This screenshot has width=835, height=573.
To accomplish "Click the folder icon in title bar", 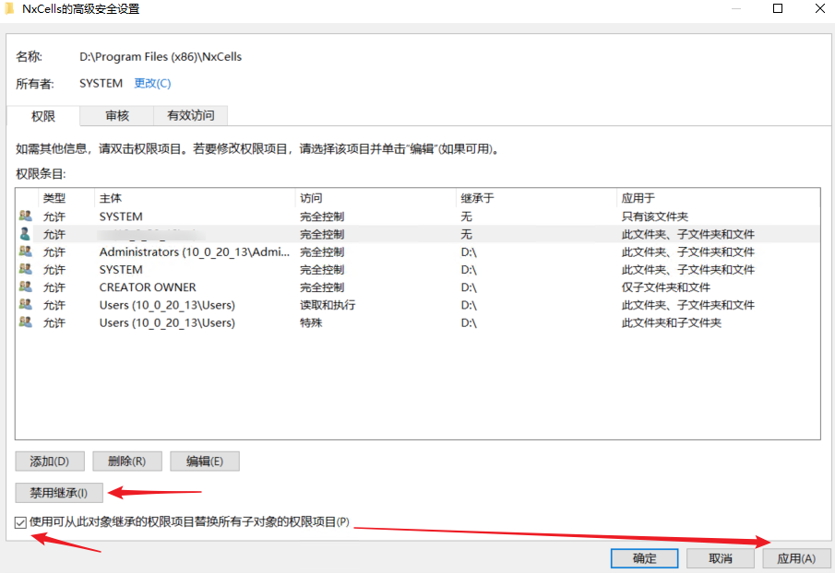I will [9, 9].
